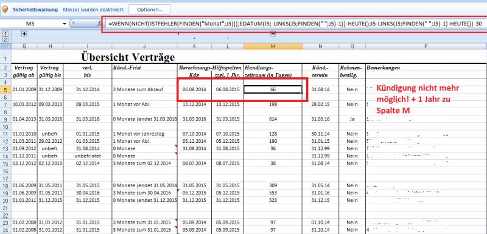Select column J header
The image size is (487, 234).
tap(145, 46)
